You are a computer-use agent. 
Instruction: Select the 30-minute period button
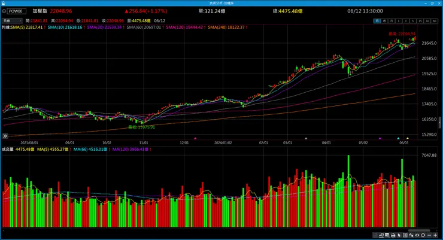(427, 21)
